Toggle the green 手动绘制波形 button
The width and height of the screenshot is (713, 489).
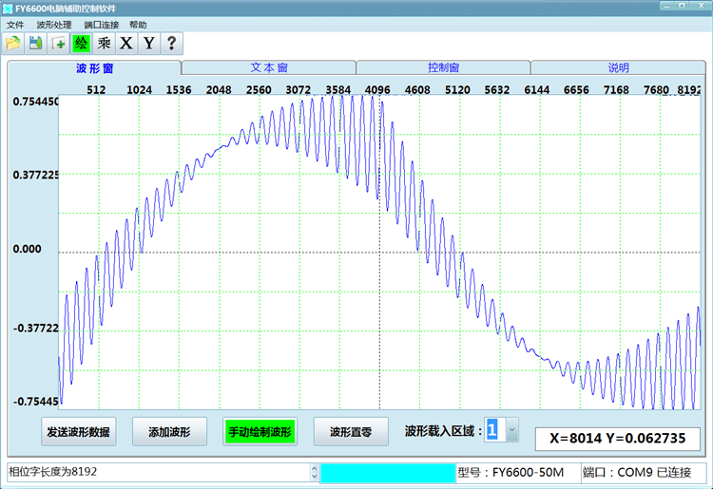pyautogui.click(x=260, y=432)
